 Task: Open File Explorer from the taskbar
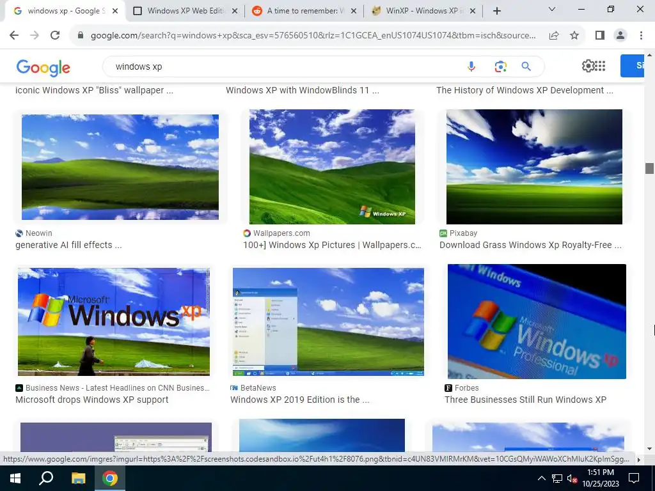click(78, 478)
